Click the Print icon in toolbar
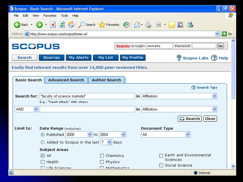 tap(148, 25)
